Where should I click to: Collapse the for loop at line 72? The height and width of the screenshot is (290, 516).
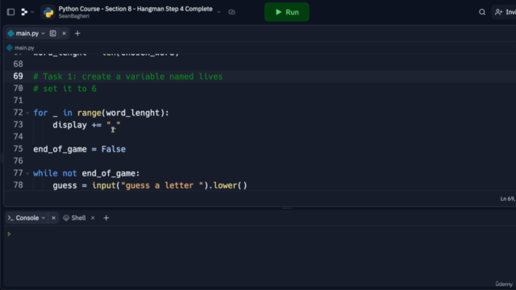point(27,113)
